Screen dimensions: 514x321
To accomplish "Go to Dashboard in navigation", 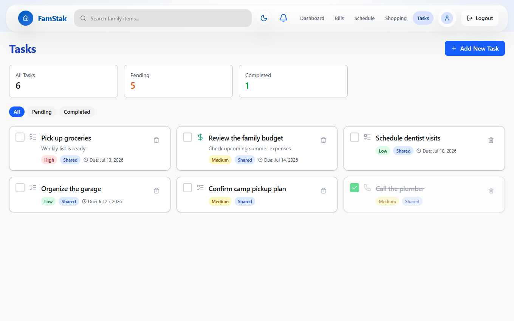I will pos(312,18).
